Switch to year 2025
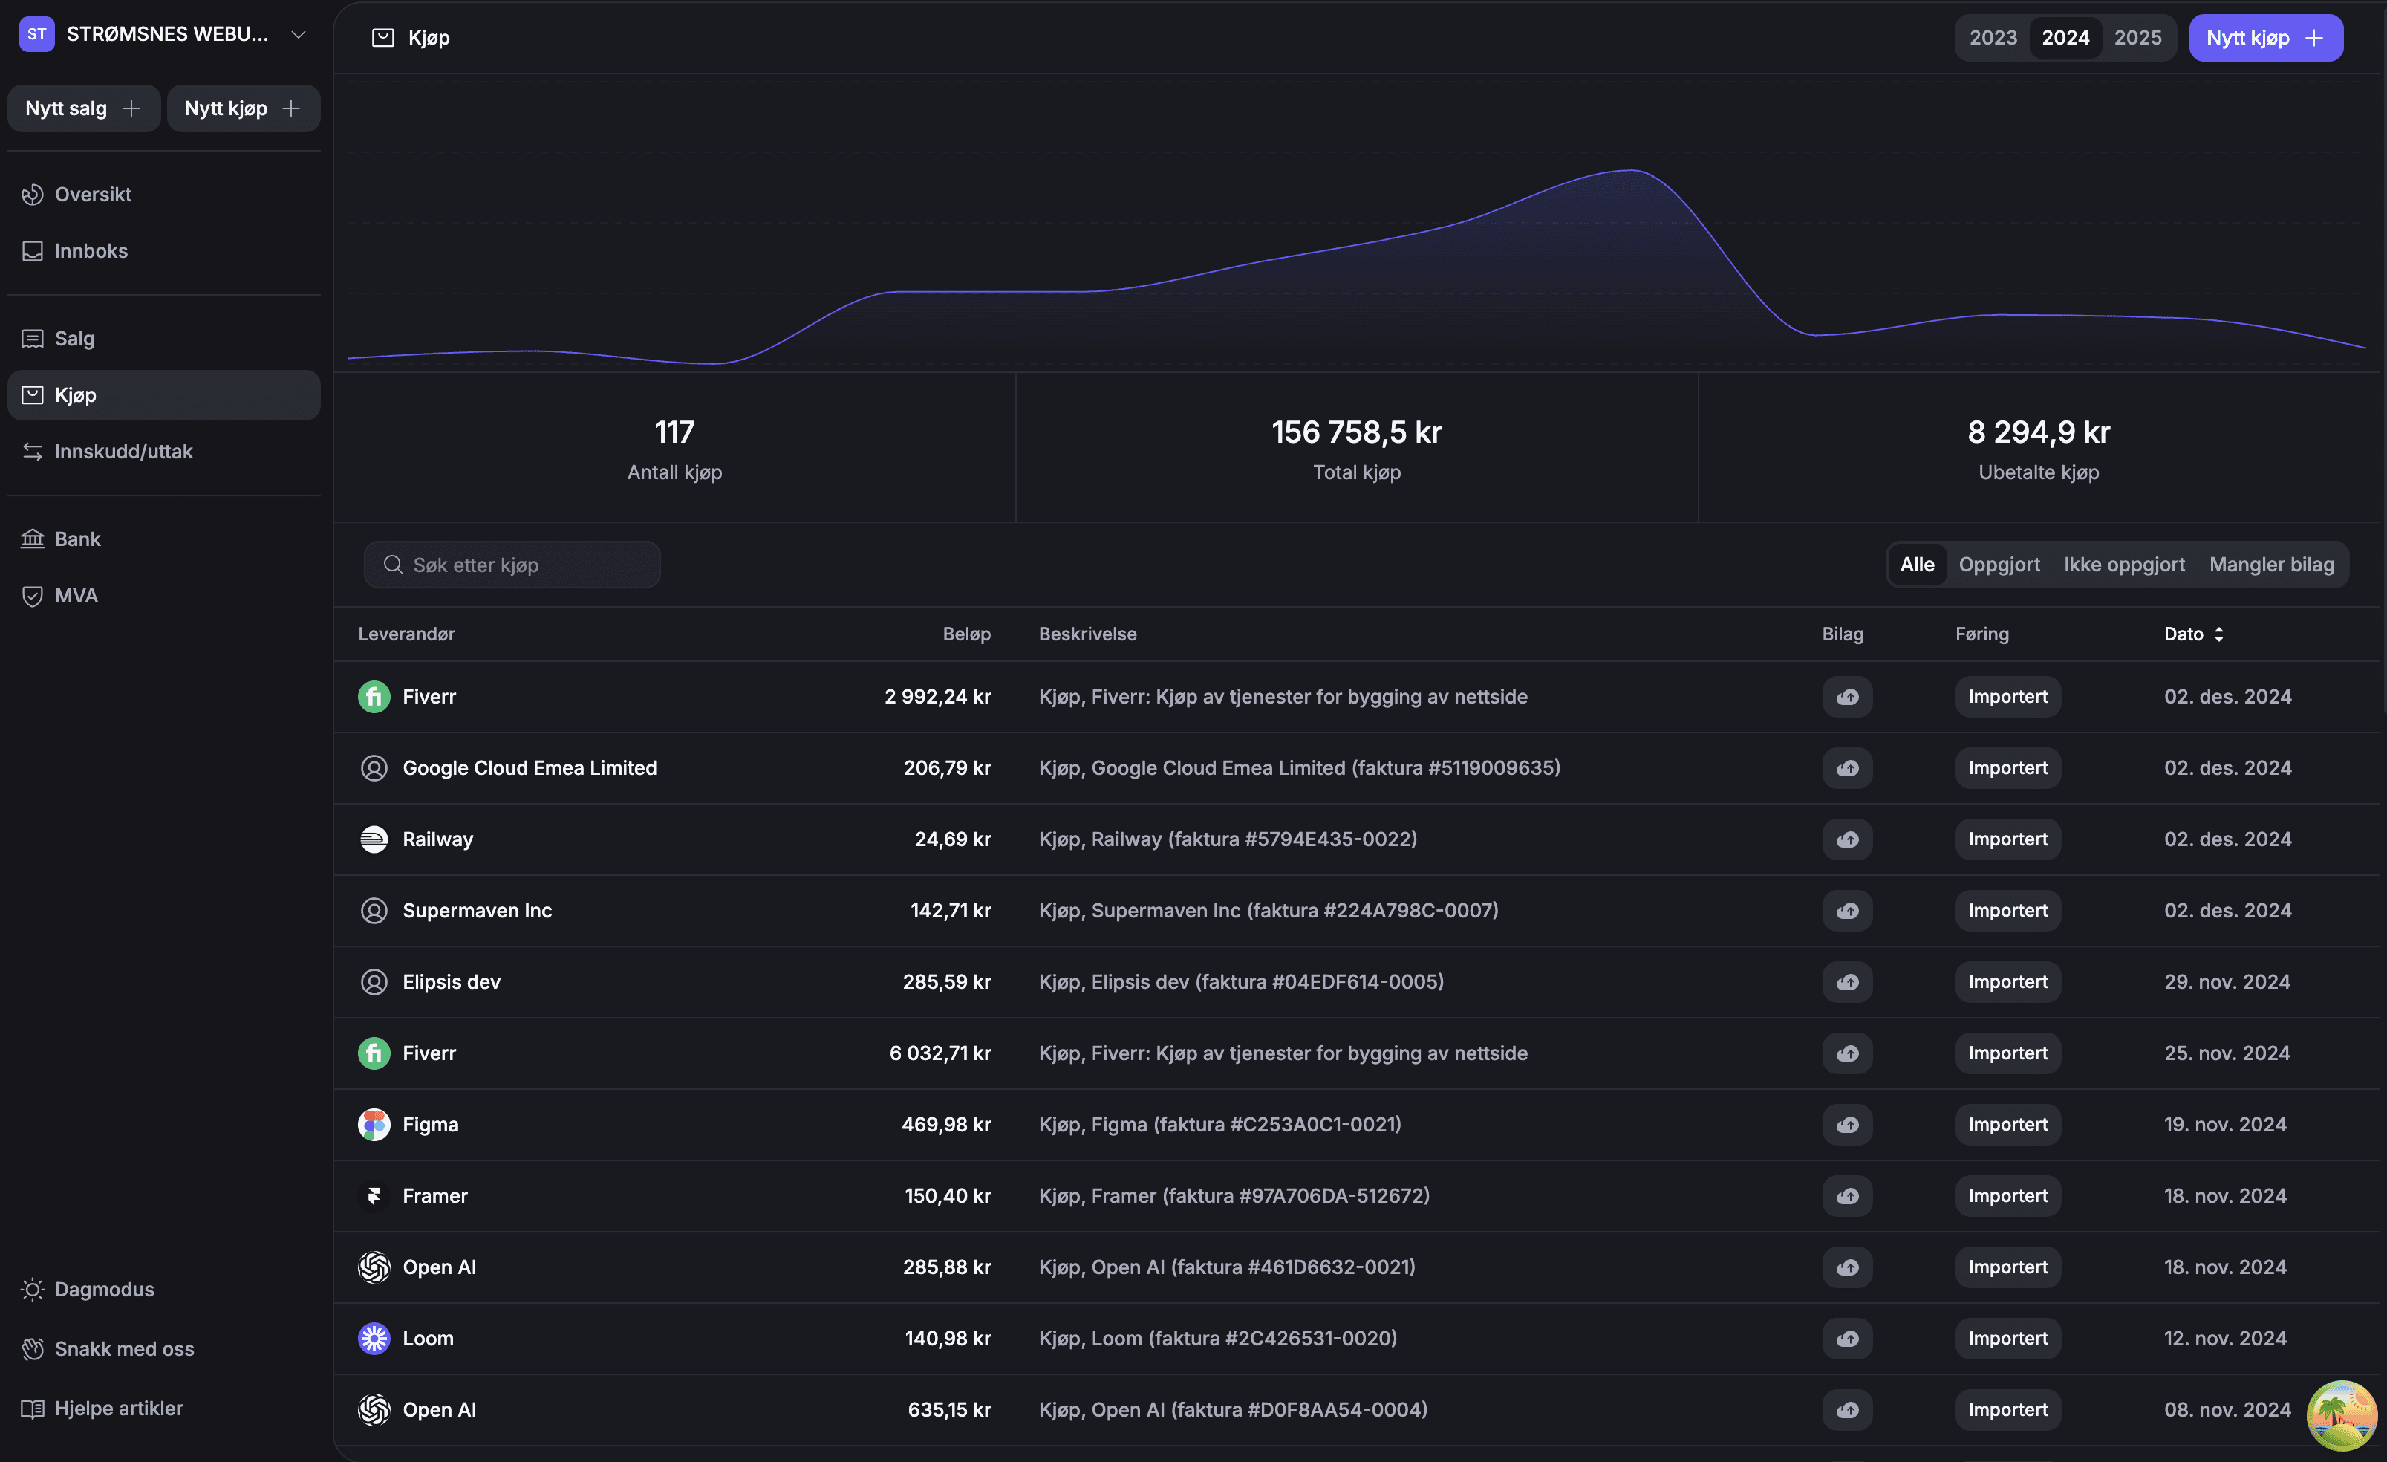The image size is (2387, 1462). [2137, 38]
